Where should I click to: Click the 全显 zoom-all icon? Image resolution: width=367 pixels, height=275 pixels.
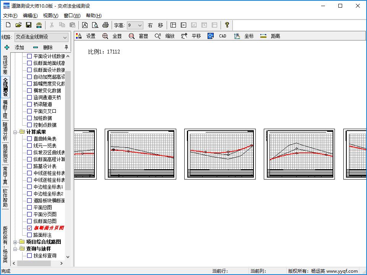[105, 36]
